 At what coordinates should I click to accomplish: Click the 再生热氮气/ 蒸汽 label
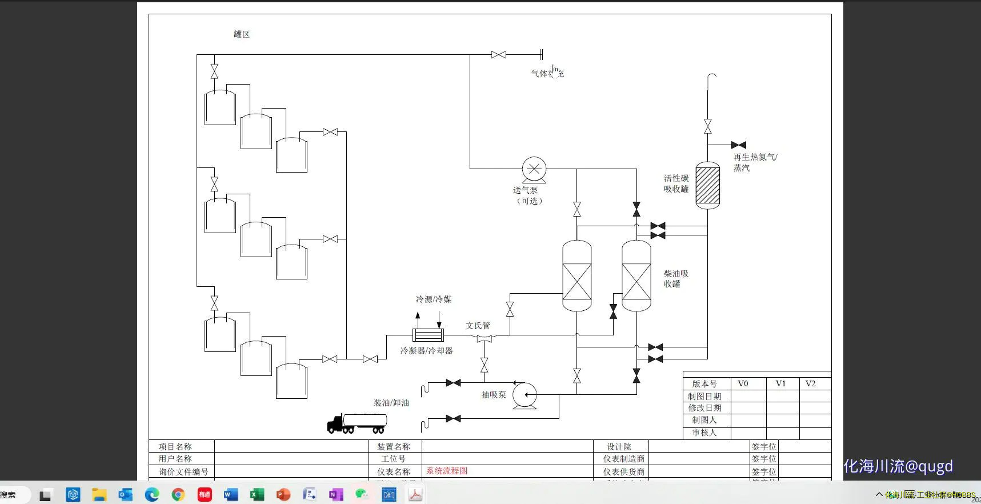[755, 162]
